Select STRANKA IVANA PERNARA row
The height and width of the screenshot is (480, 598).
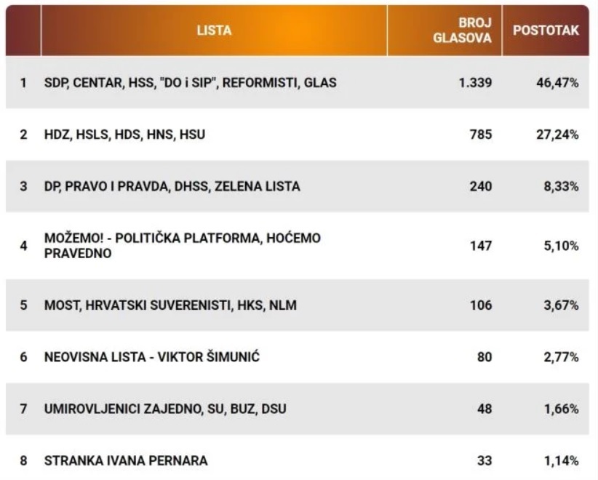pos(298,460)
